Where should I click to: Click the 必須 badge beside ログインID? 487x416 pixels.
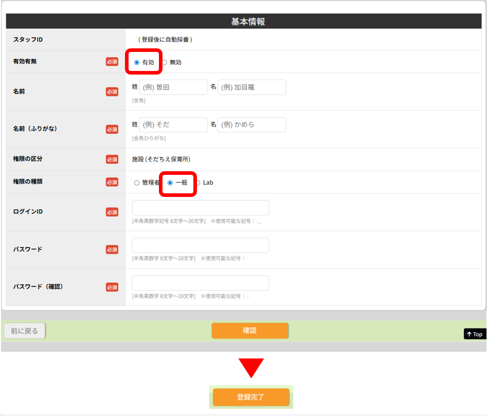click(x=112, y=212)
